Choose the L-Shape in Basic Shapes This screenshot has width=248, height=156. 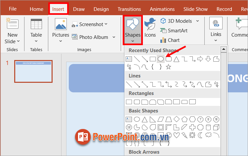(x=177, y=127)
